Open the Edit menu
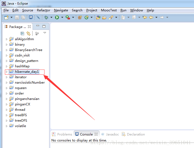The image size is (194, 148). (15, 10)
